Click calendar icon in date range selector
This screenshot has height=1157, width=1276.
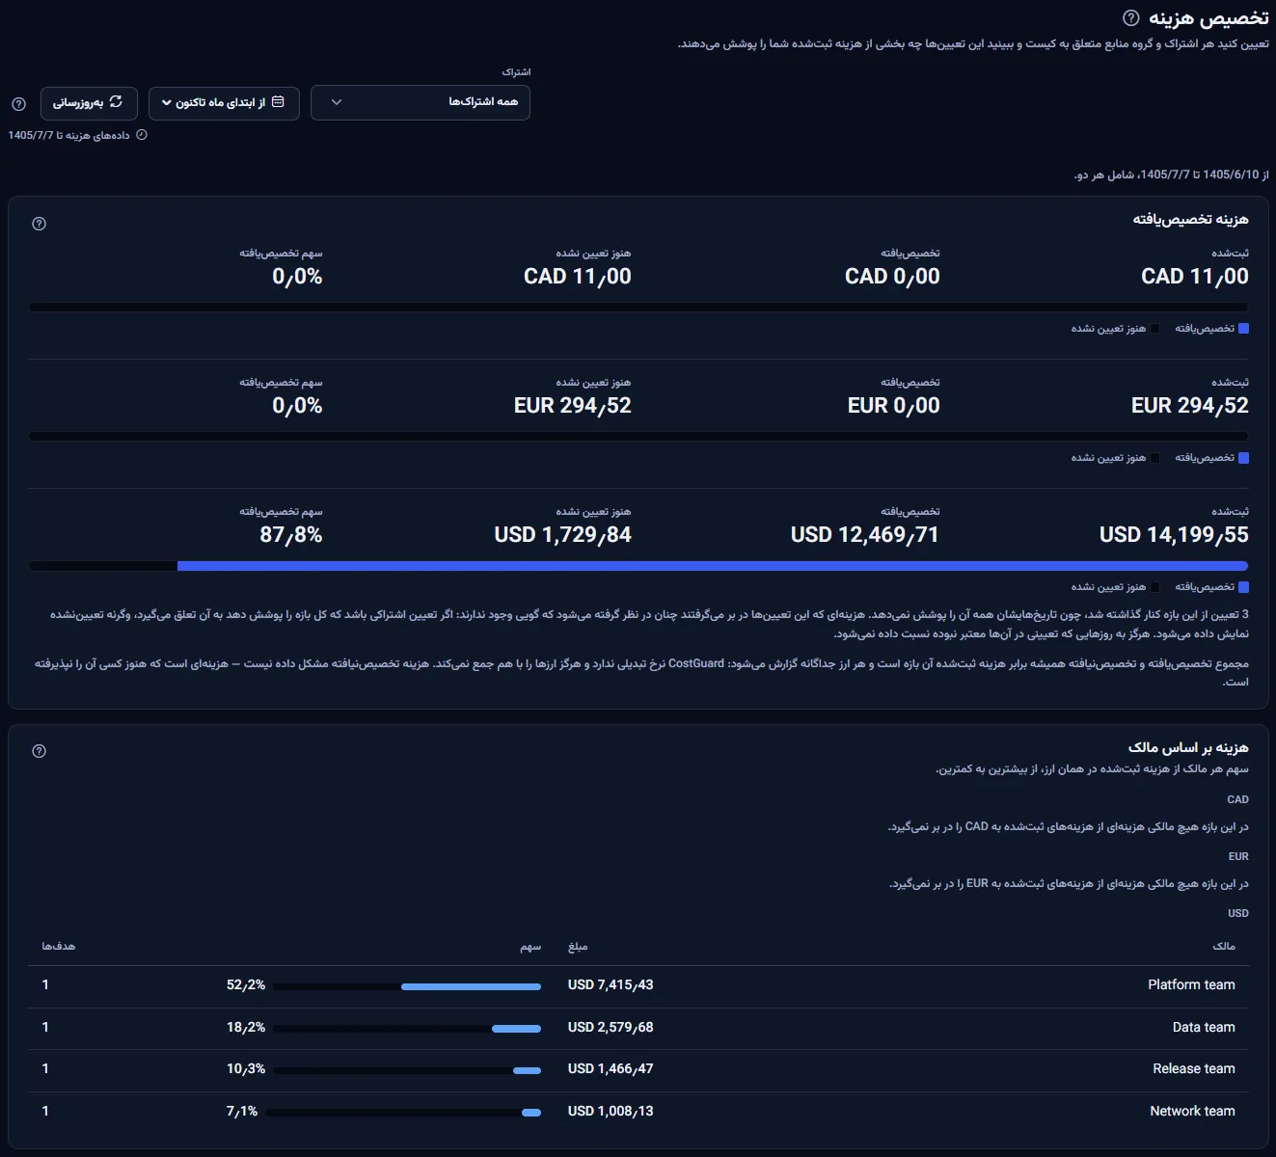click(278, 102)
